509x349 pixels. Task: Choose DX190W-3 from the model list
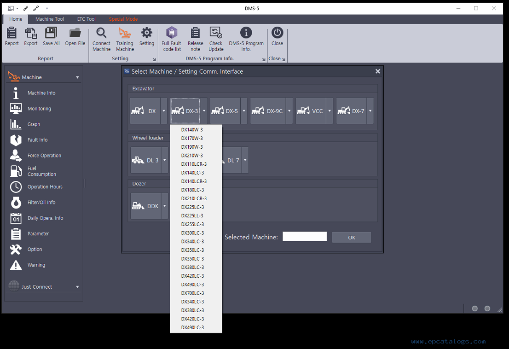(196, 147)
